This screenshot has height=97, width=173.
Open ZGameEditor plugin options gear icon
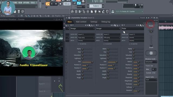69,18
